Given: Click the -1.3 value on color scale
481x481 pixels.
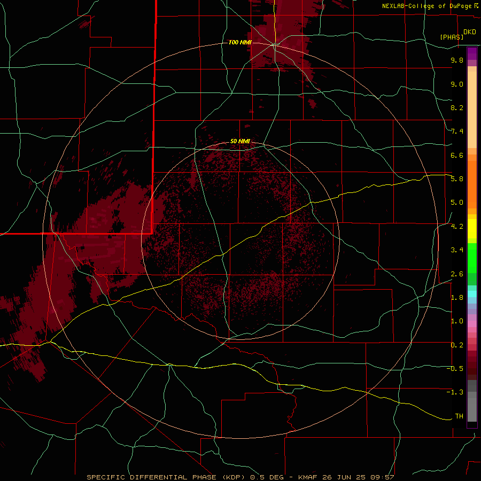Looking at the screenshot, I should [x=455, y=392].
